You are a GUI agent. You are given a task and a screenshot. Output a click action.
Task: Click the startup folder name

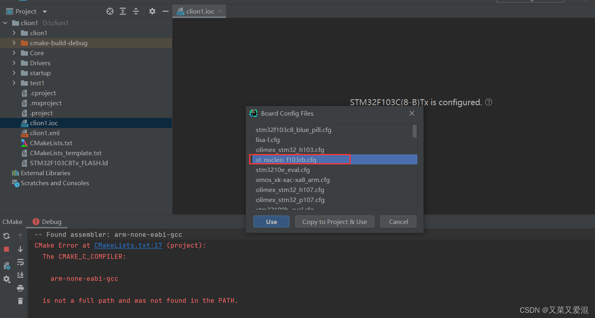click(40, 73)
